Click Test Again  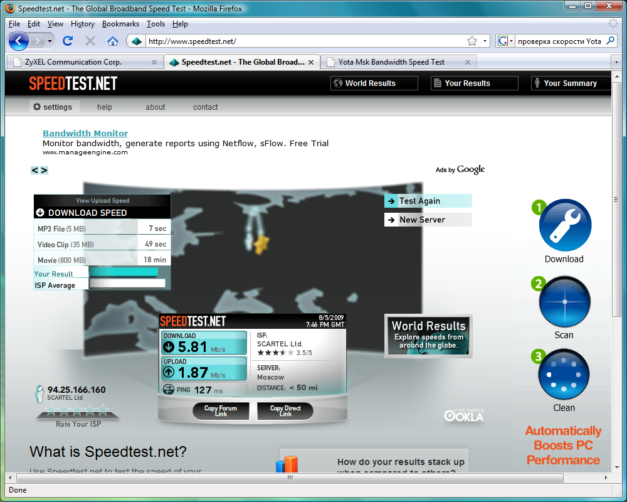(x=428, y=201)
